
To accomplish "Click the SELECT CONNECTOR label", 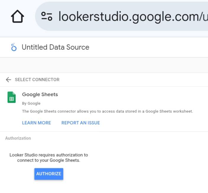I will coord(37,80).
